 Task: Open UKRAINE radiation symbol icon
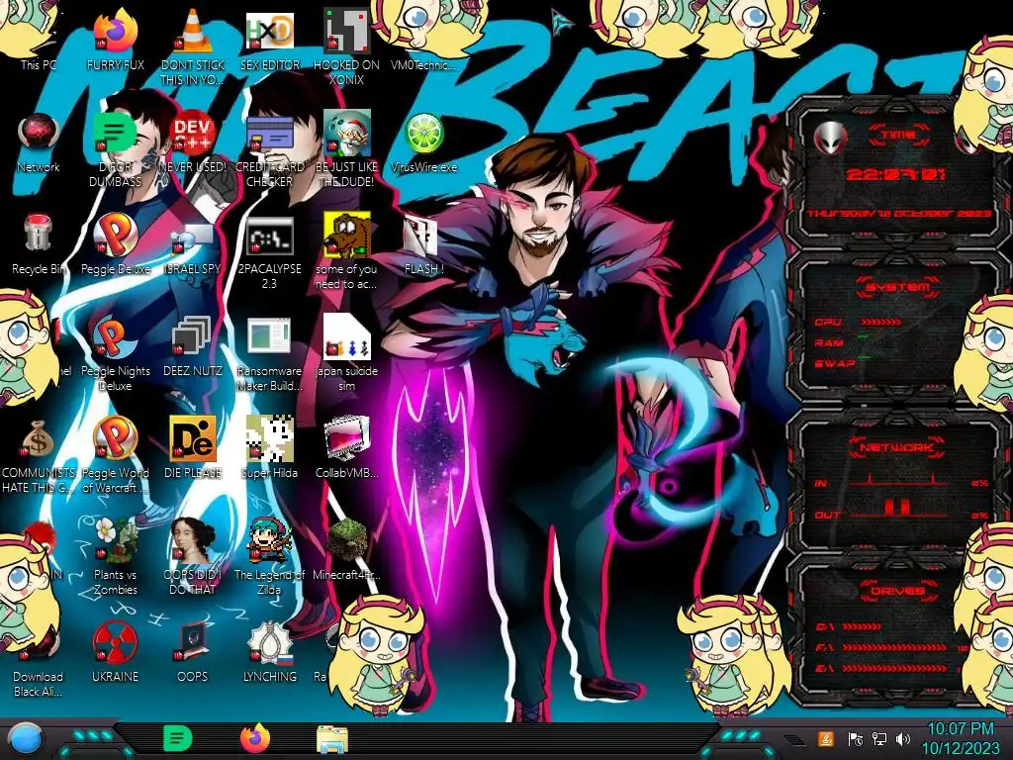pyautogui.click(x=115, y=642)
